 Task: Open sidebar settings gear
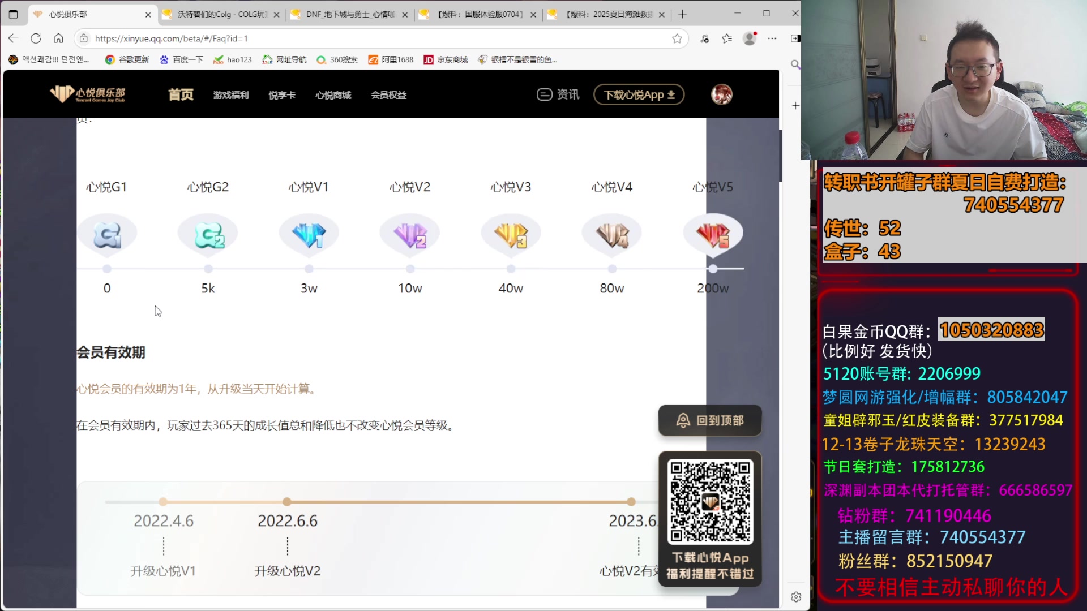click(796, 597)
